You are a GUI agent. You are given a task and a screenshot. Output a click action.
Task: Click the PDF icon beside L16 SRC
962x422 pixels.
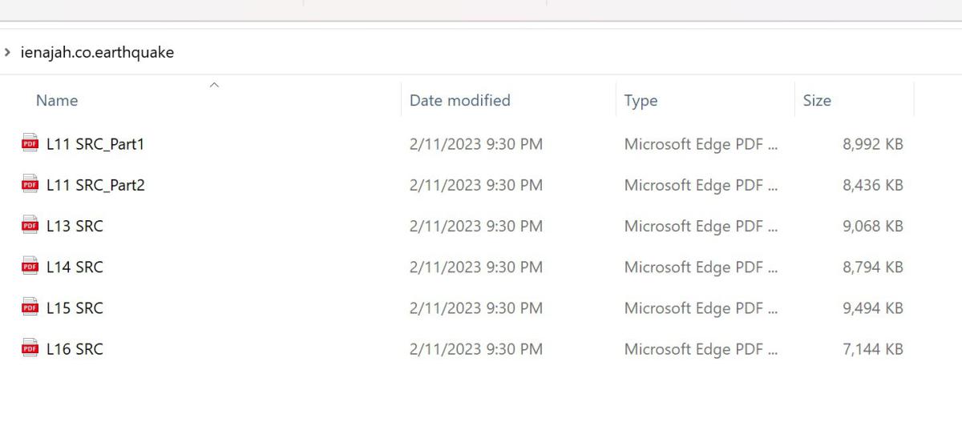point(30,348)
